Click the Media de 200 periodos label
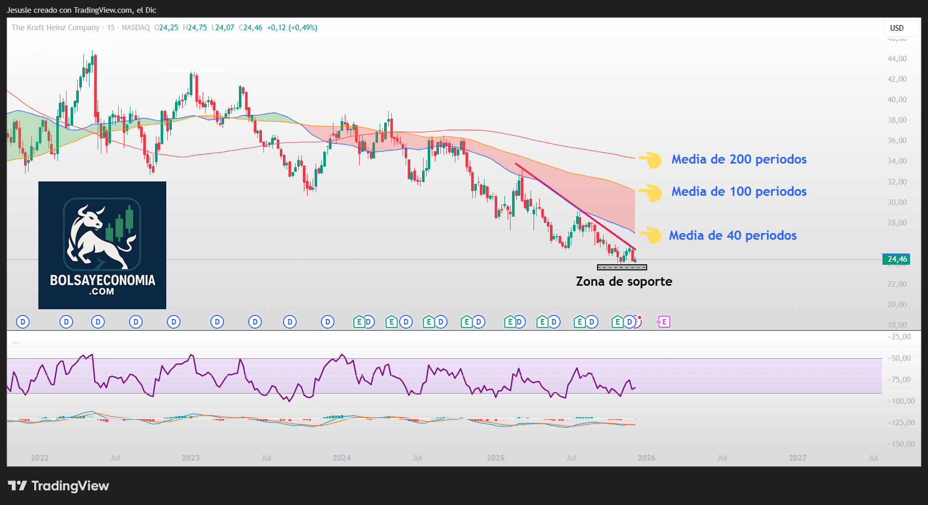Viewport: 928px width, 505px height. pos(739,159)
